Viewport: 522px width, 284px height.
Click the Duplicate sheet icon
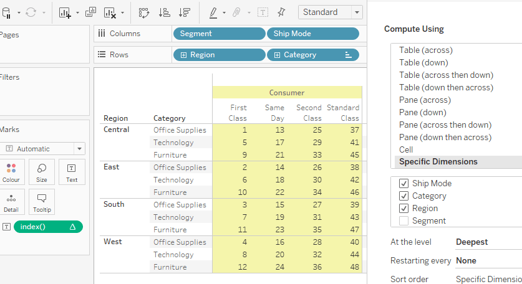point(90,12)
